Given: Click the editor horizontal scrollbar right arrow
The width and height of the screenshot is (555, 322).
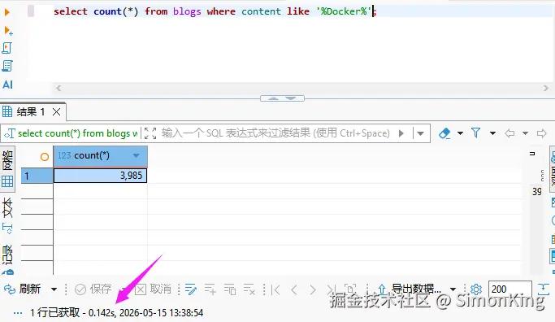Looking at the screenshot, I should click(x=546, y=88).
